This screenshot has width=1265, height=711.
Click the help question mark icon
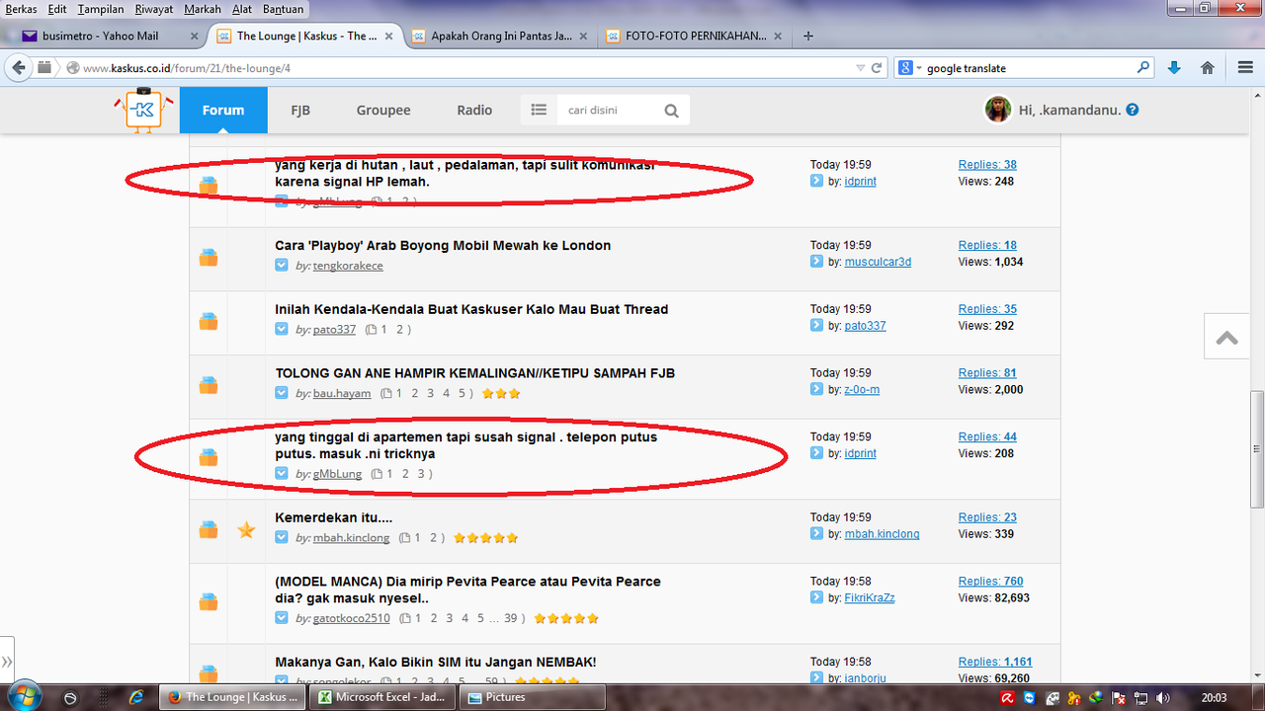tap(1133, 110)
